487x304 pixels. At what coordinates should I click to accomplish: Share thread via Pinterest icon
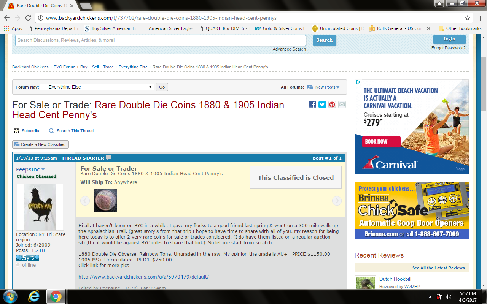click(332, 104)
